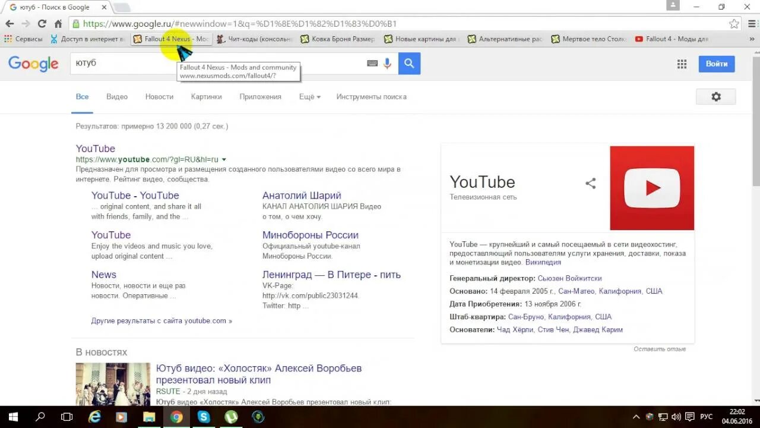Click the browser back arrow
The width and height of the screenshot is (760, 428).
pos(9,24)
